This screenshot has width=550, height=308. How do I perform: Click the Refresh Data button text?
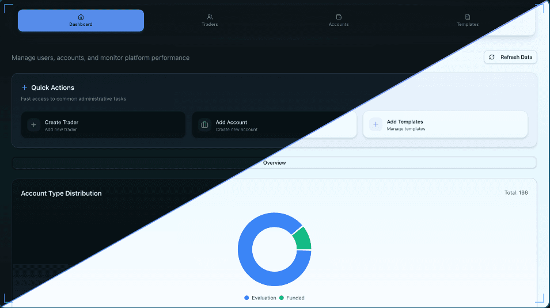(516, 58)
